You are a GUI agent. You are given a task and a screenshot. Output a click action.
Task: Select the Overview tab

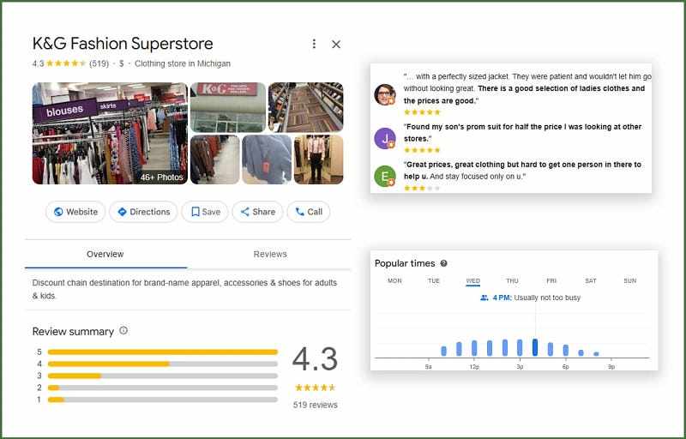(x=105, y=254)
